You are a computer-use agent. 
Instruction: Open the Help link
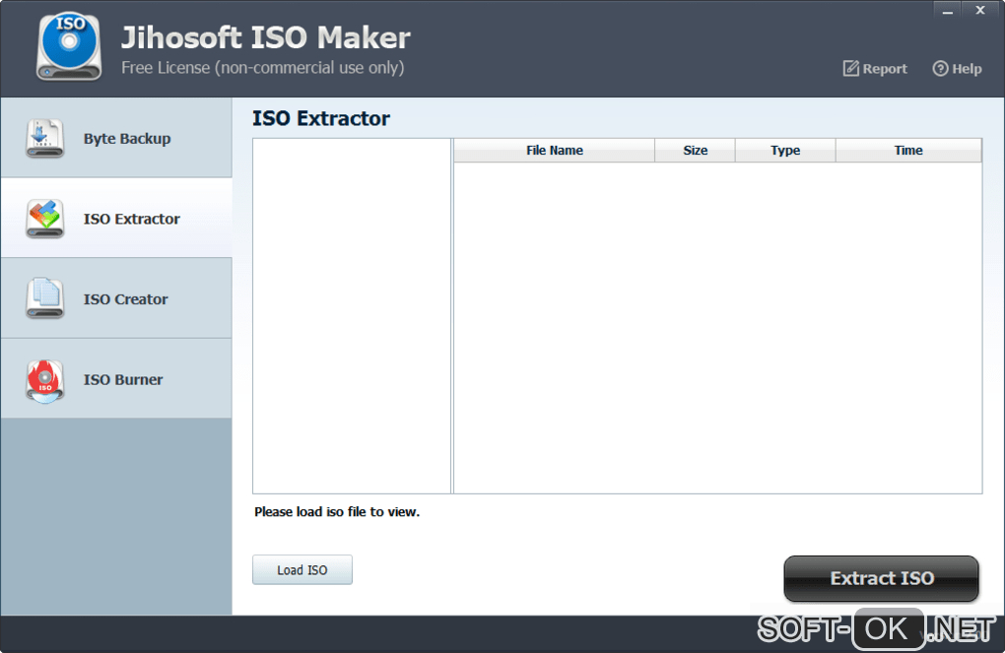tap(957, 69)
